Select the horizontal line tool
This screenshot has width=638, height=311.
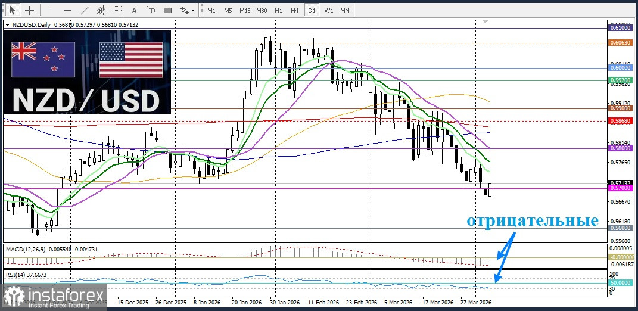[67, 10]
